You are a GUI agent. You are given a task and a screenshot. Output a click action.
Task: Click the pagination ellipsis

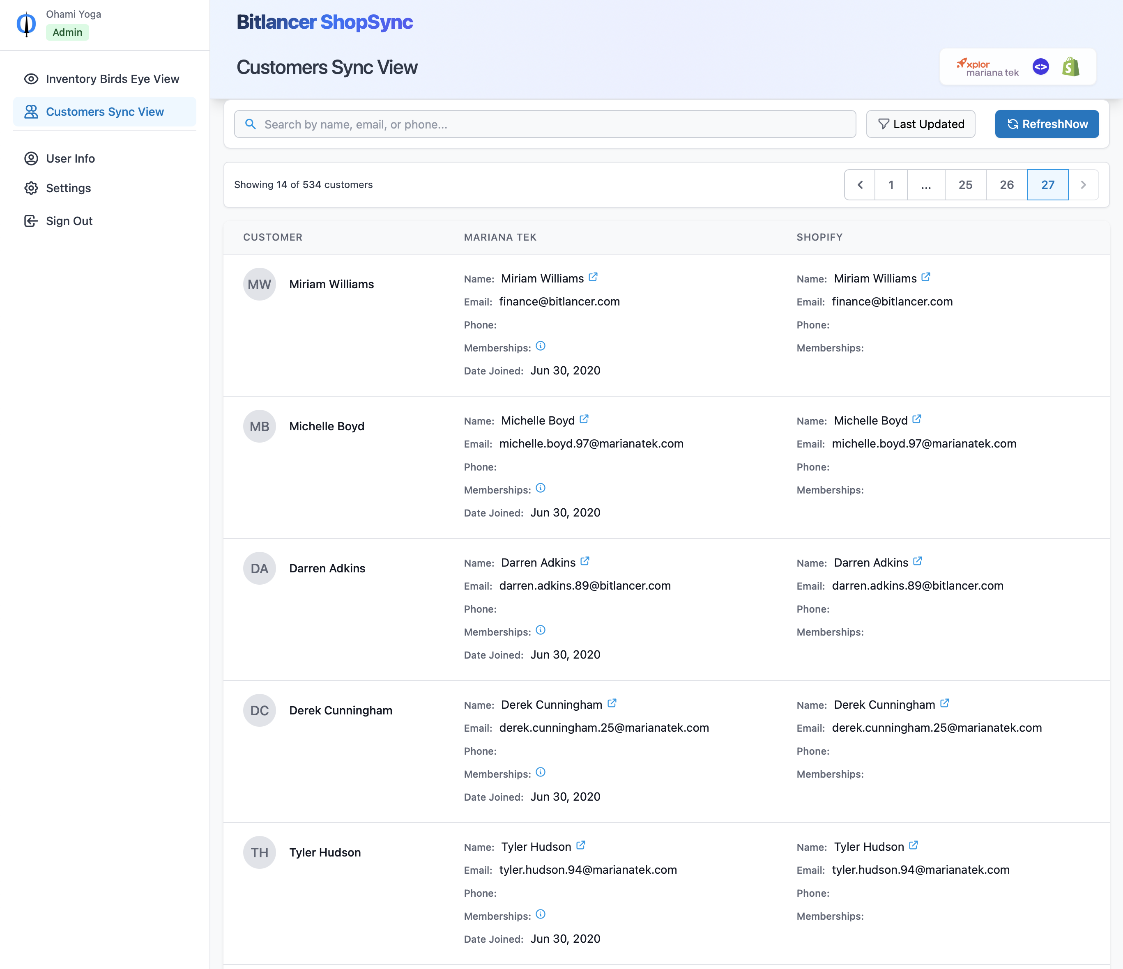(926, 185)
